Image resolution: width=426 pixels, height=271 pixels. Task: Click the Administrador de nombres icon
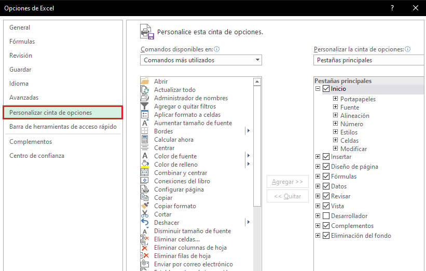click(x=145, y=98)
